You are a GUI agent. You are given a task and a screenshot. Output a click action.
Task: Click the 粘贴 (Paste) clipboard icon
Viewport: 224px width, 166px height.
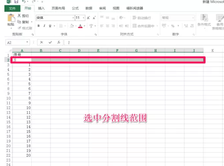pyautogui.click(x=11, y=18)
